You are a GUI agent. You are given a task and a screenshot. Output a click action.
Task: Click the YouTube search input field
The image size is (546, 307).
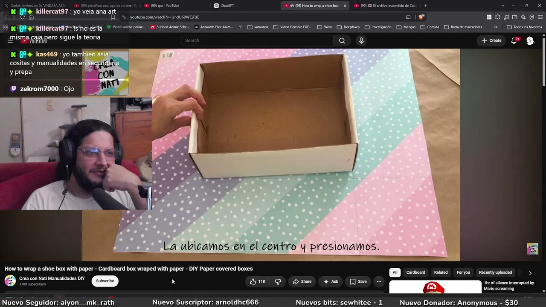(257, 41)
